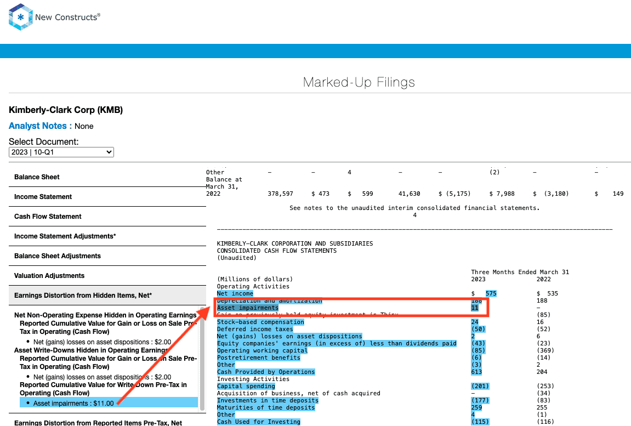Collapse Earnings Distortion from Hidden Items section
Image resolution: width=631 pixels, height=426 pixels.
(107, 296)
